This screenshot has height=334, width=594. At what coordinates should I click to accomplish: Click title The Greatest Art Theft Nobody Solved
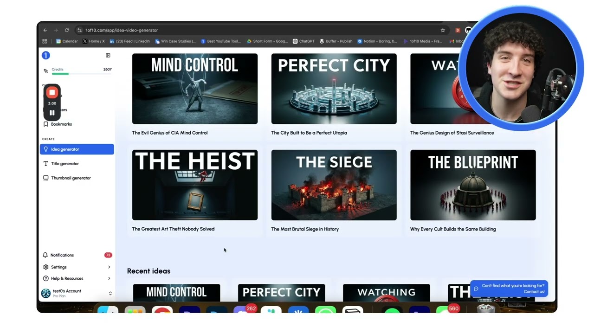click(173, 229)
